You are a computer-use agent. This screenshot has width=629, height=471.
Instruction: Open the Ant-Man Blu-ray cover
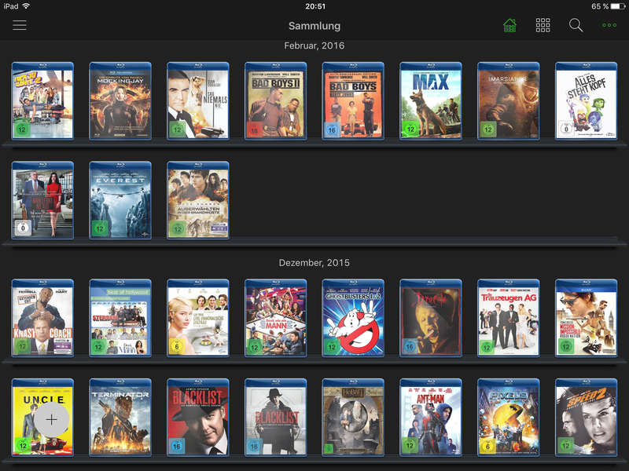point(431,418)
